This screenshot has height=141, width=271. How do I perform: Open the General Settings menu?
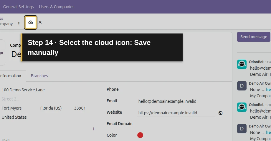18,7
